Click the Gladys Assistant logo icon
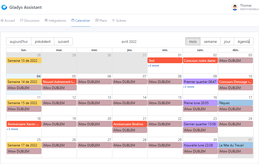259x164 pixels. pos(4,7)
